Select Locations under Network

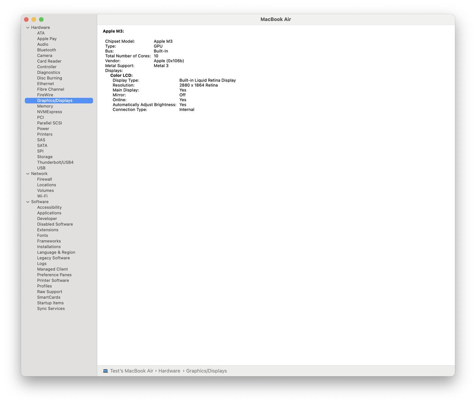tap(46, 185)
